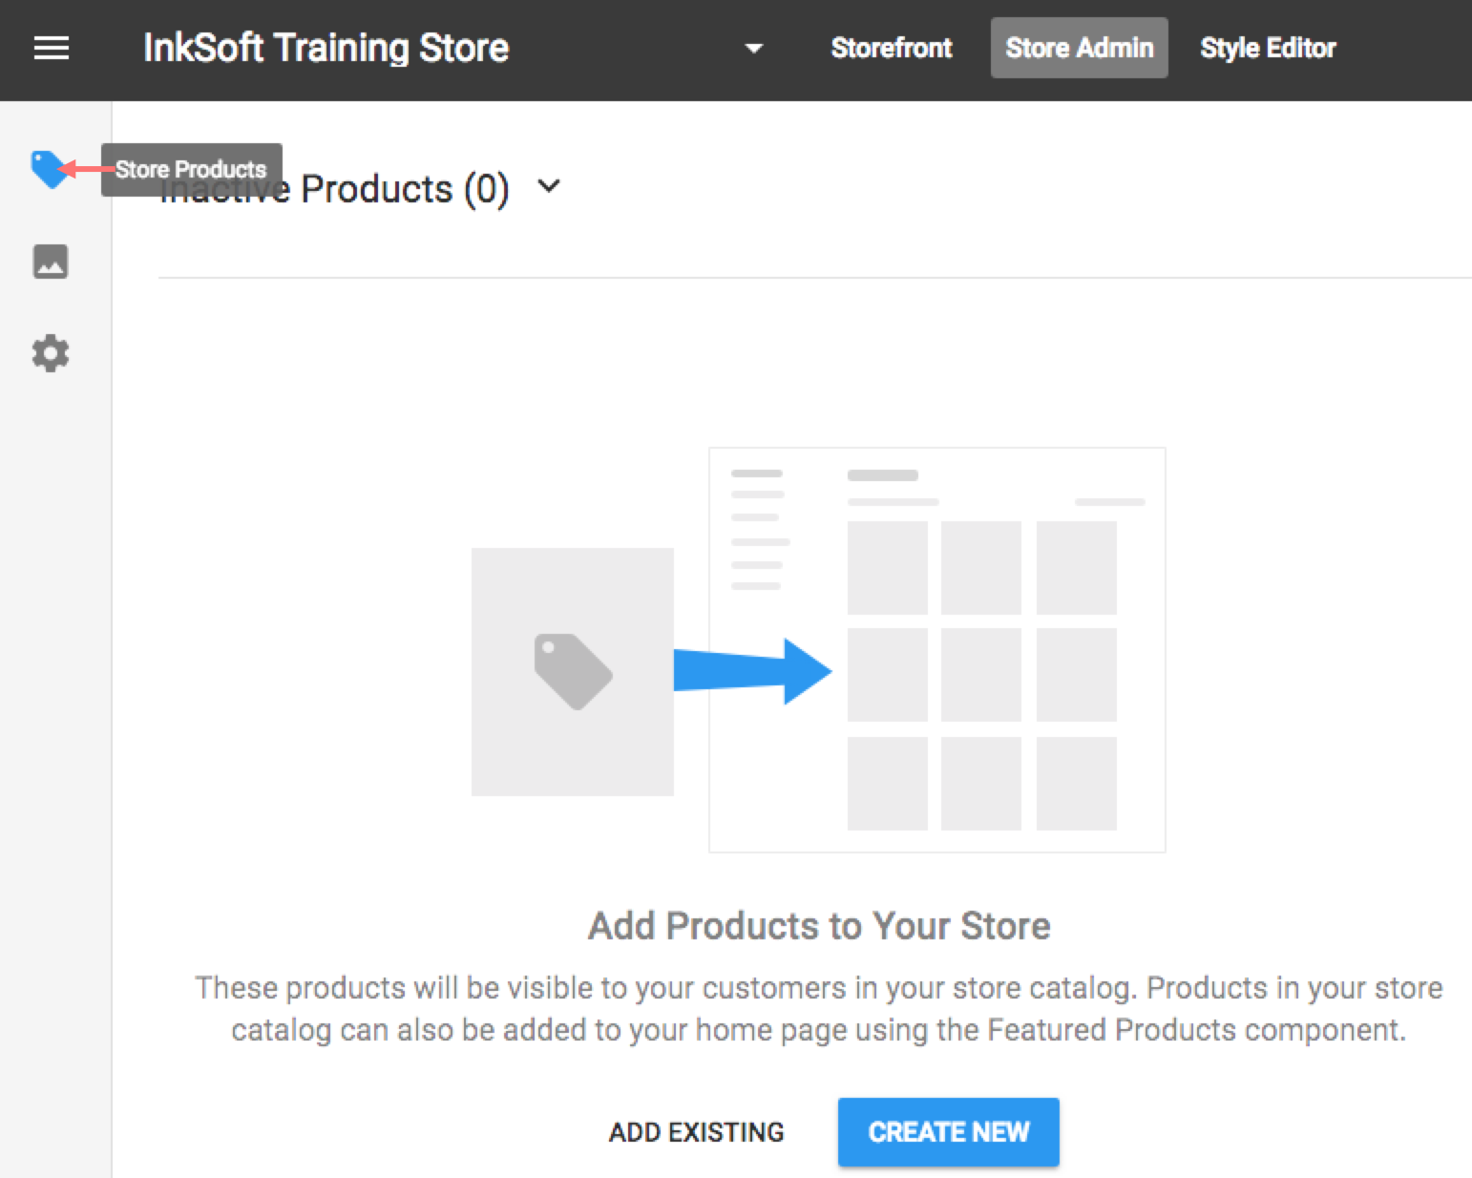Image resolution: width=1472 pixels, height=1178 pixels.
Task: Click the gray product tag illustration
Action: coord(572,671)
